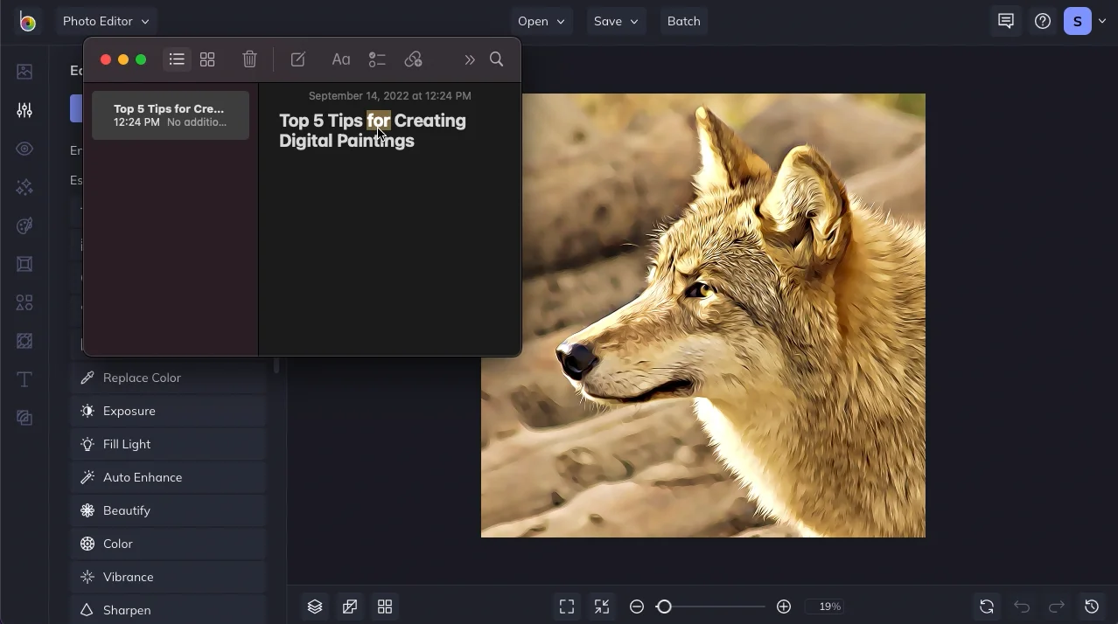Switch Notes to list view
The width and height of the screenshot is (1118, 624).
tap(177, 59)
